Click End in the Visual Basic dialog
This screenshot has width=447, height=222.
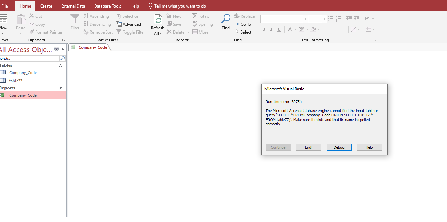pyautogui.click(x=308, y=147)
